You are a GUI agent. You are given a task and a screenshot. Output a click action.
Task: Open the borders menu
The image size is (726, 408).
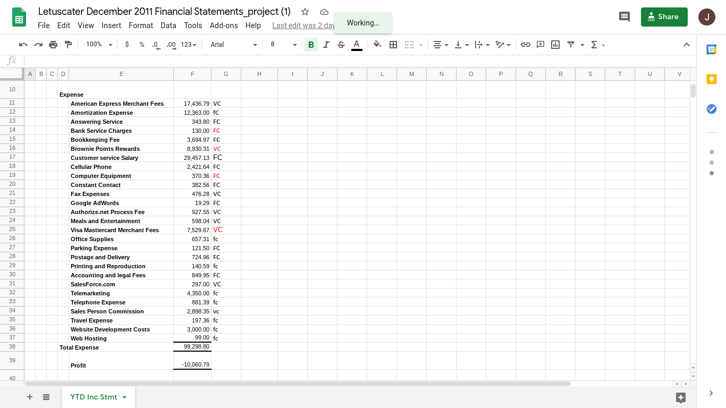(x=393, y=45)
